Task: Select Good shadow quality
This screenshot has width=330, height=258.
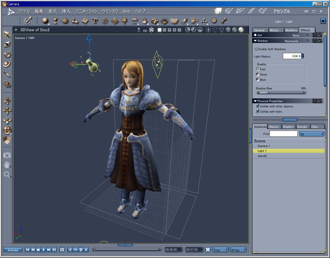Action: pos(257,74)
